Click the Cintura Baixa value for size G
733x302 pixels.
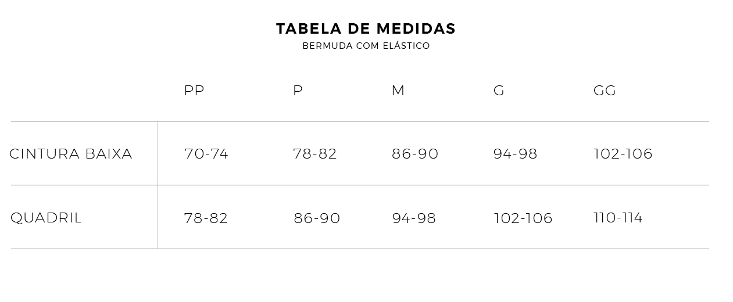click(x=515, y=154)
